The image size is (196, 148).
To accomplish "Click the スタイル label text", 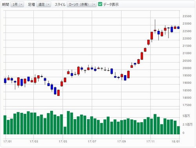I will tap(60, 5).
